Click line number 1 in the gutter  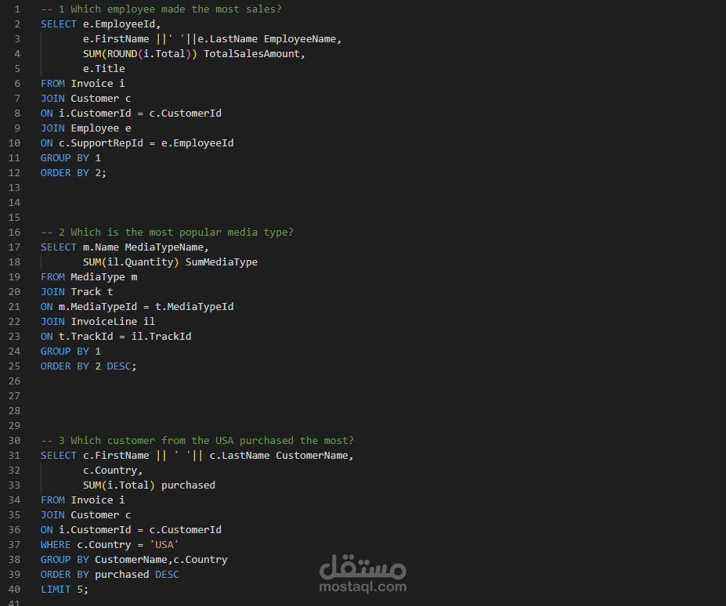pos(17,9)
